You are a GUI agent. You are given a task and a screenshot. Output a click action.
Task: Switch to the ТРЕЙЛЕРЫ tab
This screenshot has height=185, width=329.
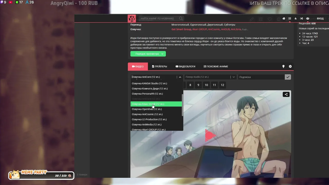click(160, 66)
